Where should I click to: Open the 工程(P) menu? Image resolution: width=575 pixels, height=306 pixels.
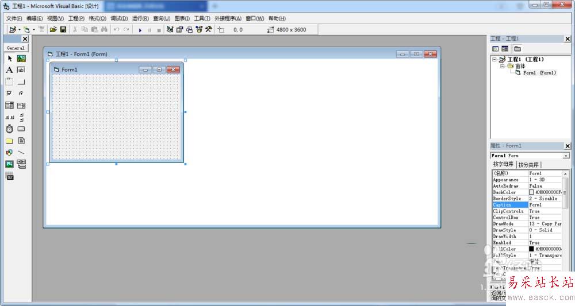click(x=76, y=18)
